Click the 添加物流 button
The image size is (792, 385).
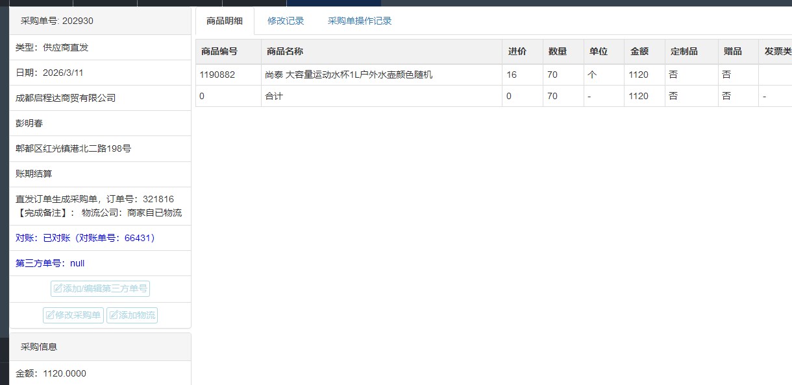point(132,315)
